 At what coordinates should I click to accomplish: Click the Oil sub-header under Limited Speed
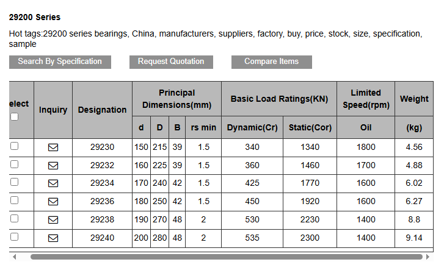click(366, 127)
